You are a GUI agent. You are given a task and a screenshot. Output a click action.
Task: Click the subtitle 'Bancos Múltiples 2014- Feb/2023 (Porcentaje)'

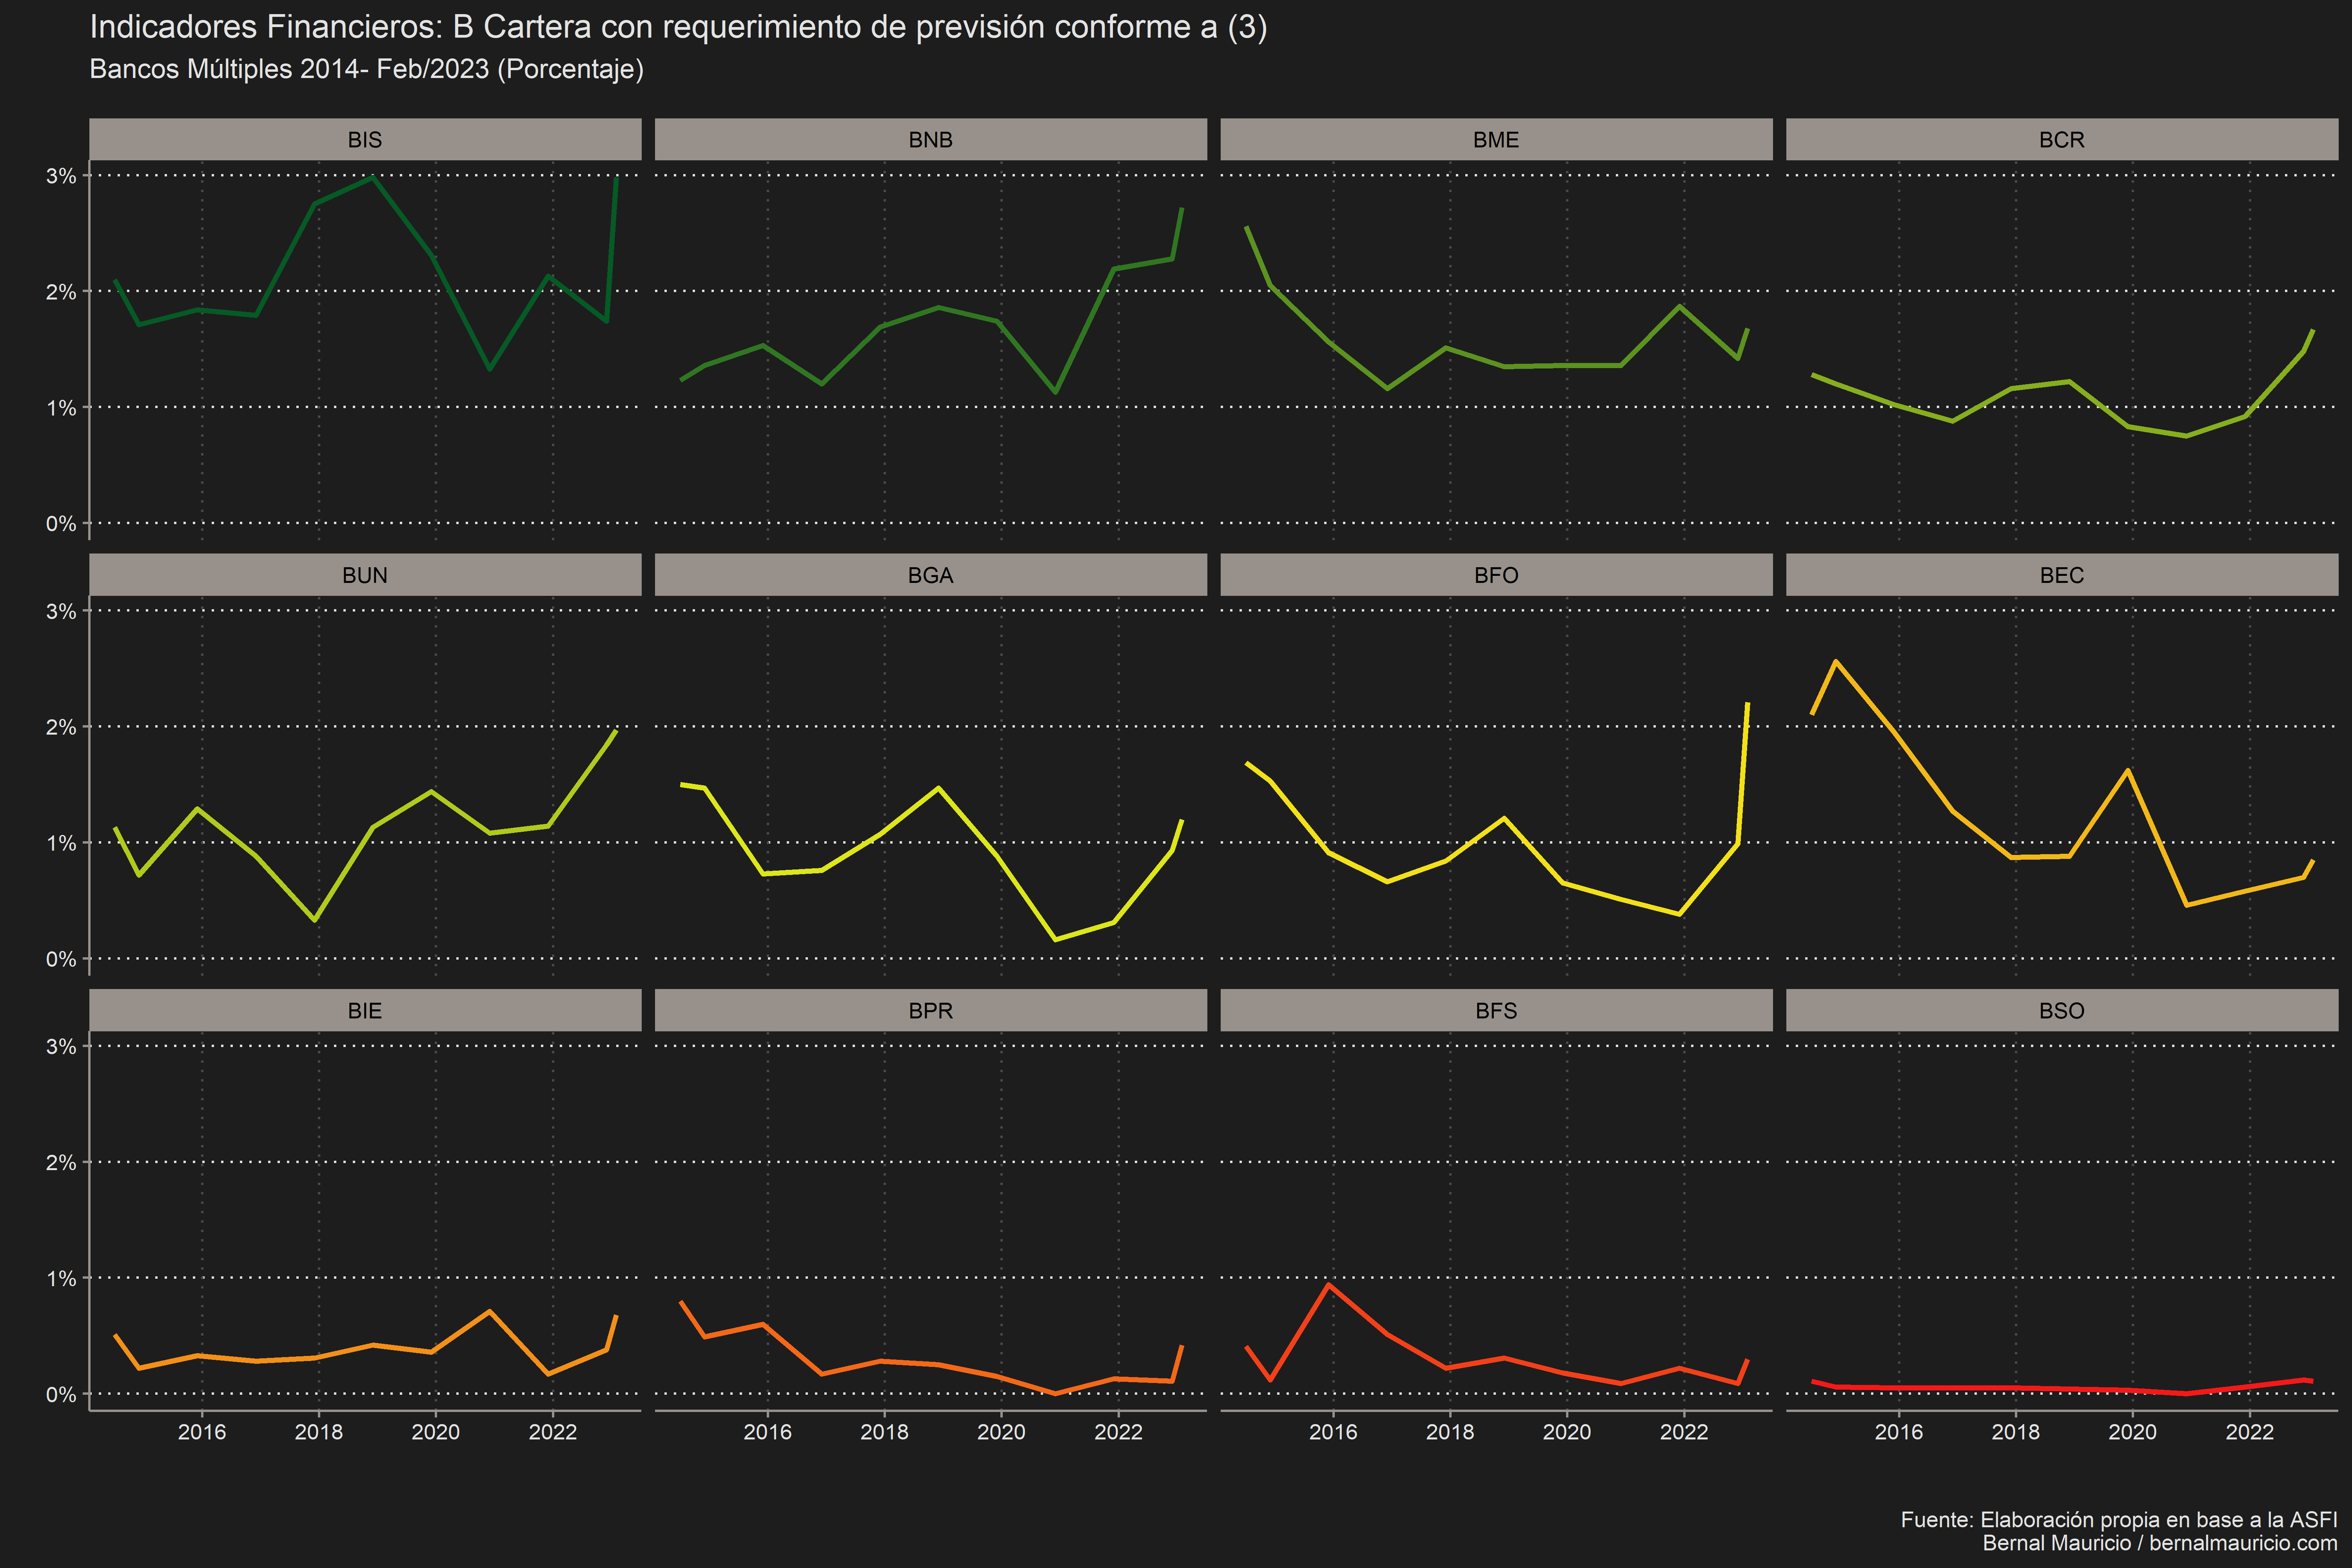pyautogui.click(x=366, y=69)
